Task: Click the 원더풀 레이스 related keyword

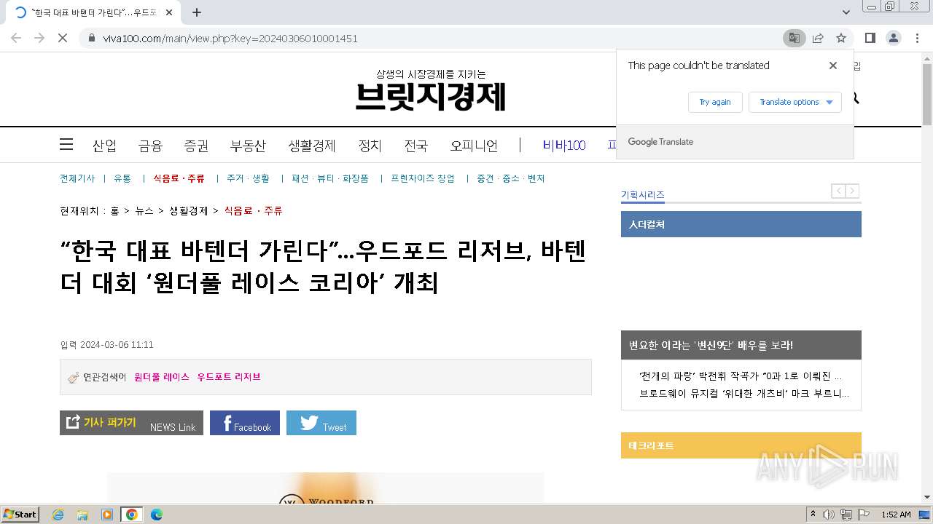Action: point(162,377)
